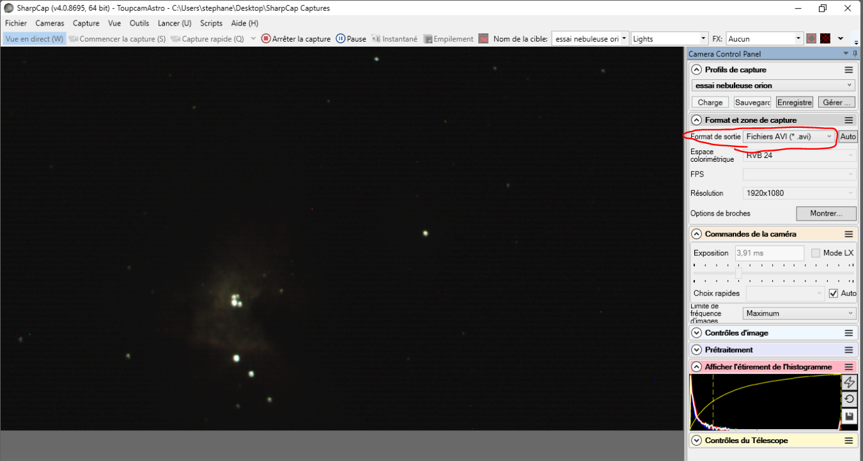863x461 pixels.
Task: Open Commandes de la caméra section menu
Action: [x=849, y=234]
